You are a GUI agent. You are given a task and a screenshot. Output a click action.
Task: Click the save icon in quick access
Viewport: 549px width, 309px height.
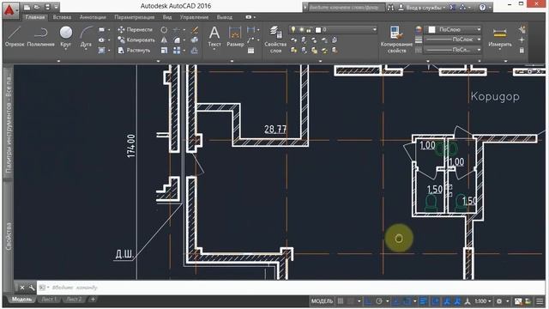47,7
